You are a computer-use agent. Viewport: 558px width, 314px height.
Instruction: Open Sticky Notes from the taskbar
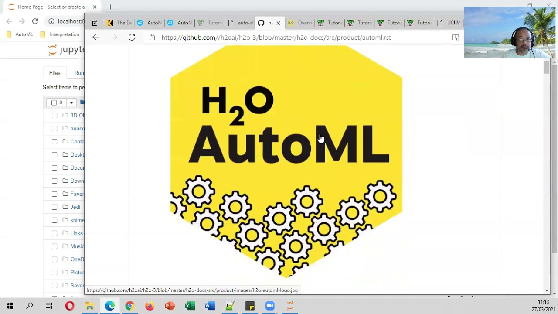tap(250, 306)
